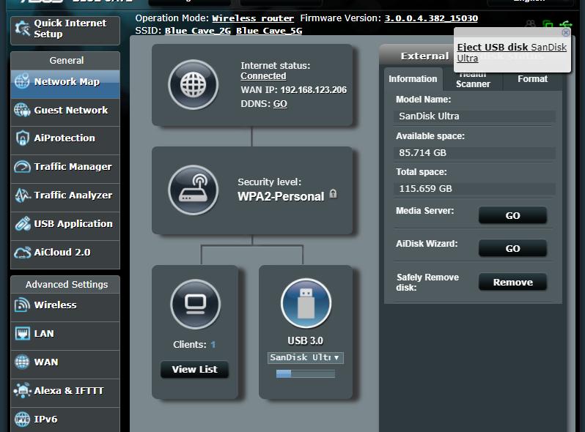Viewport: 585px width, 432px height.
Task: Click the Guest Network icon
Action: point(22,110)
